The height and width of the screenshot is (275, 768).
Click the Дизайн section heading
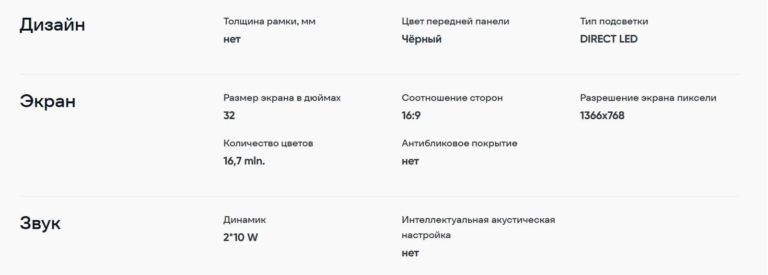(52, 25)
